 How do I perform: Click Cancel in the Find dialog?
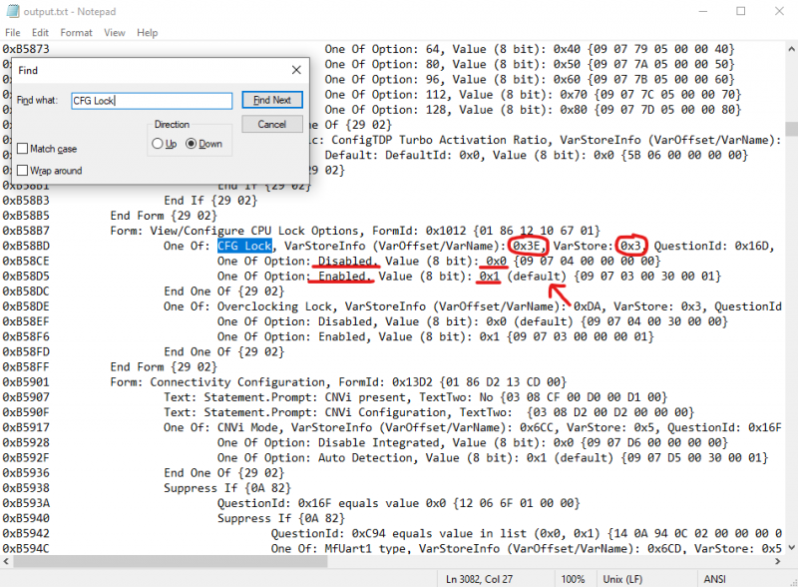coord(271,125)
